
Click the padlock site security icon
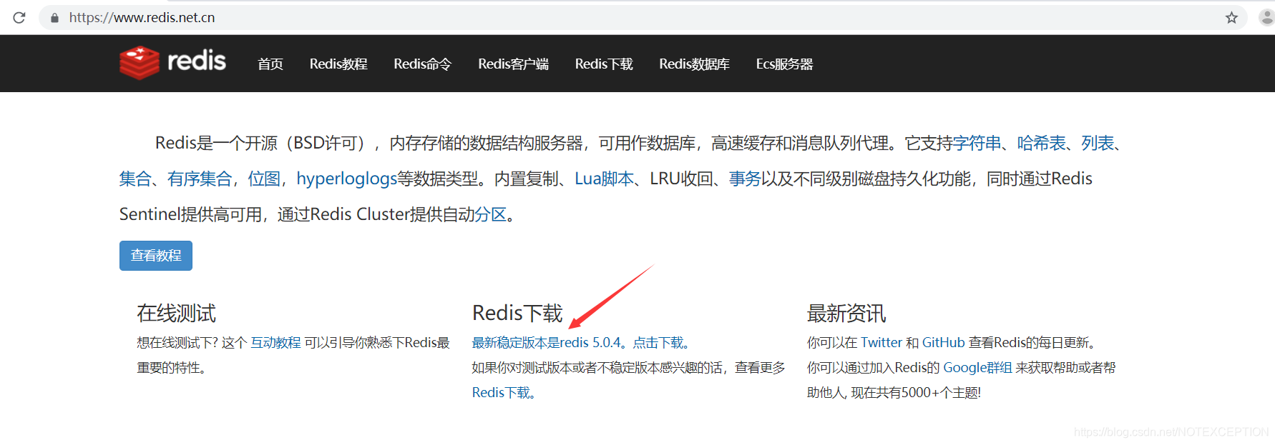(54, 18)
